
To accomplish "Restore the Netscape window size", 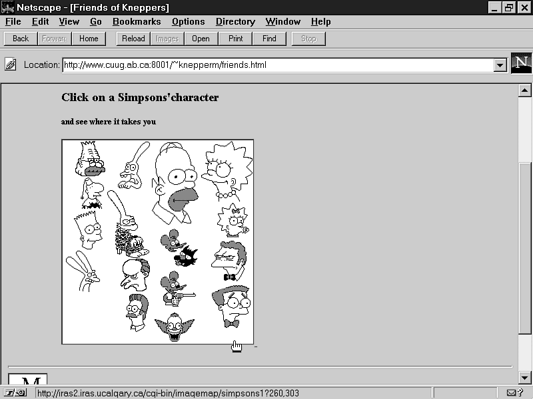I will (x=509, y=7).
